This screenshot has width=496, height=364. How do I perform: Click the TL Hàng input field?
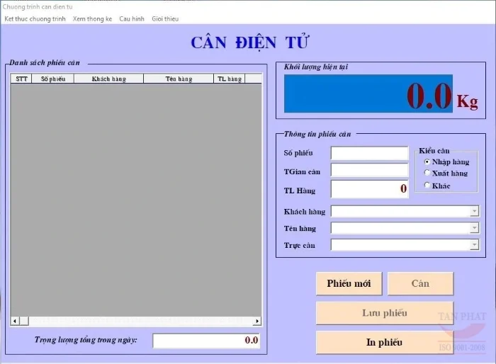tap(369, 189)
